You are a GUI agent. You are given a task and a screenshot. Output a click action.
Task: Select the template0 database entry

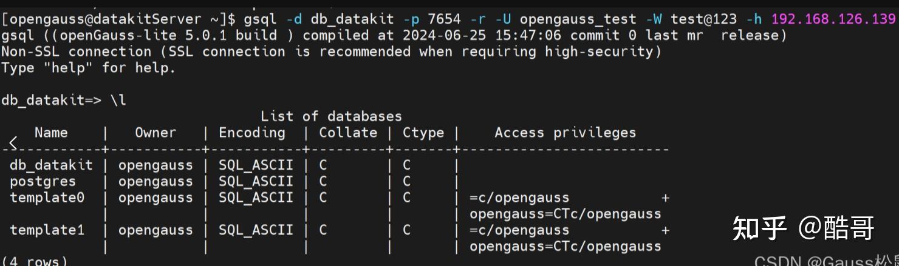pyautogui.click(x=47, y=198)
